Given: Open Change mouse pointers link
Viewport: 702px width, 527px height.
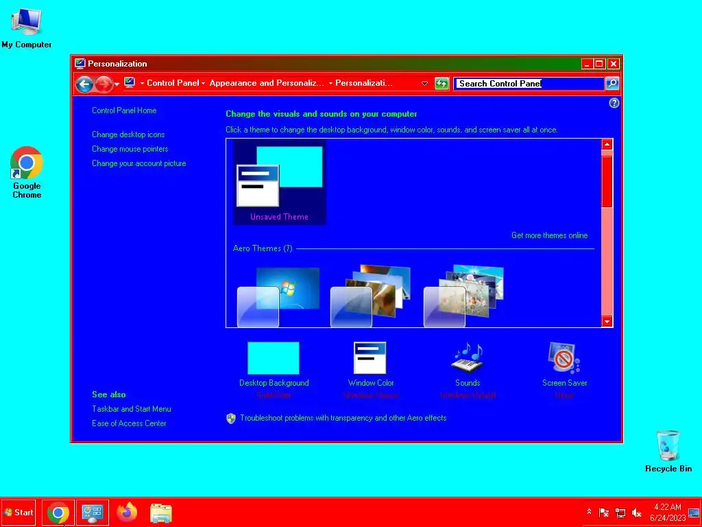Looking at the screenshot, I should [130, 149].
